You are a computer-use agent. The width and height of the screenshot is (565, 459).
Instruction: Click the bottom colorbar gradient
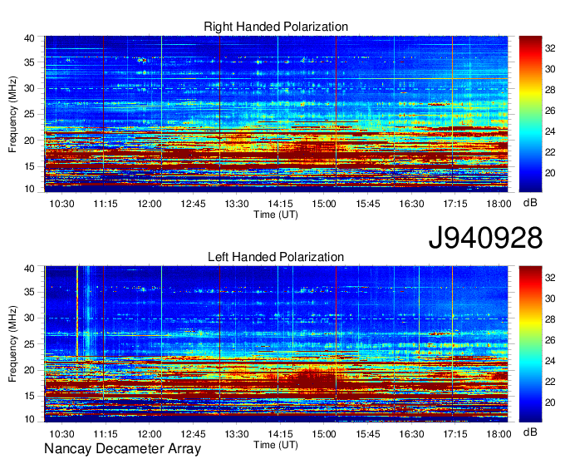coord(530,344)
